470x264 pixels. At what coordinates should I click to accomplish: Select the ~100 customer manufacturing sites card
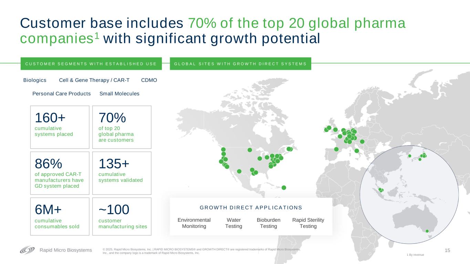click(x=122, y=216)
